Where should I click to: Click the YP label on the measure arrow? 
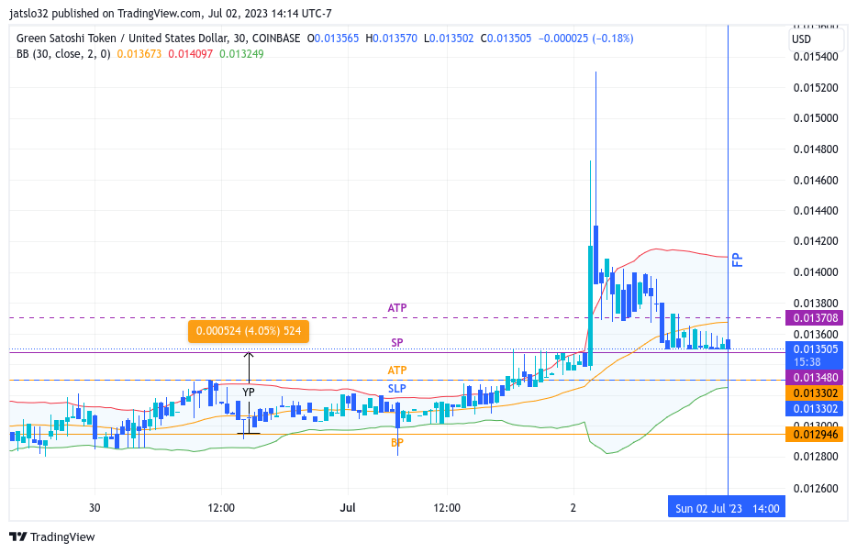(x=249, y=393)
